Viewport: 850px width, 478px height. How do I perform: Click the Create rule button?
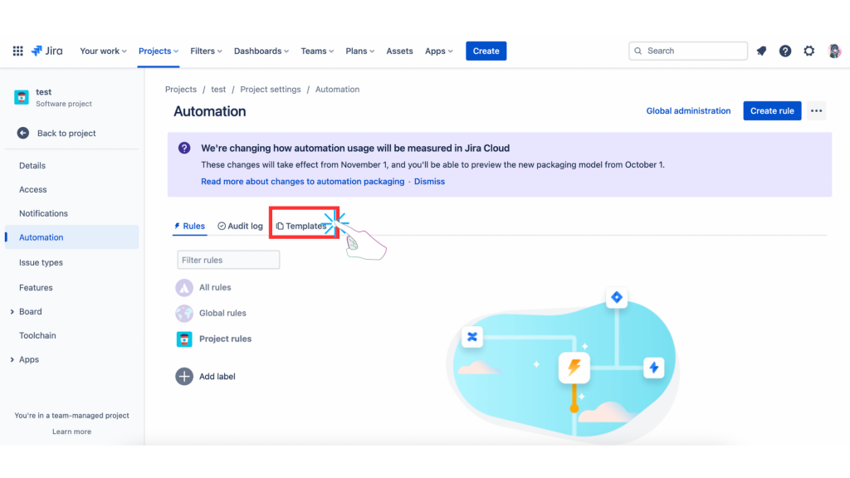point(772,111)
